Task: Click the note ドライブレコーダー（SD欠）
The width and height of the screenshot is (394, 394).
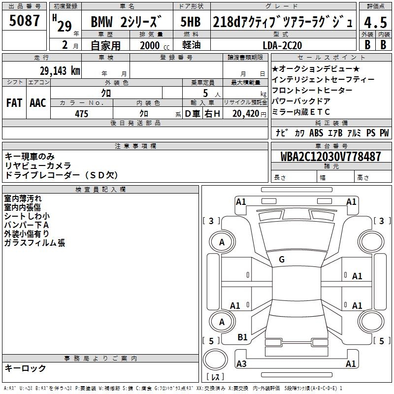Action: pyautogui.click(x=61, y=175)
